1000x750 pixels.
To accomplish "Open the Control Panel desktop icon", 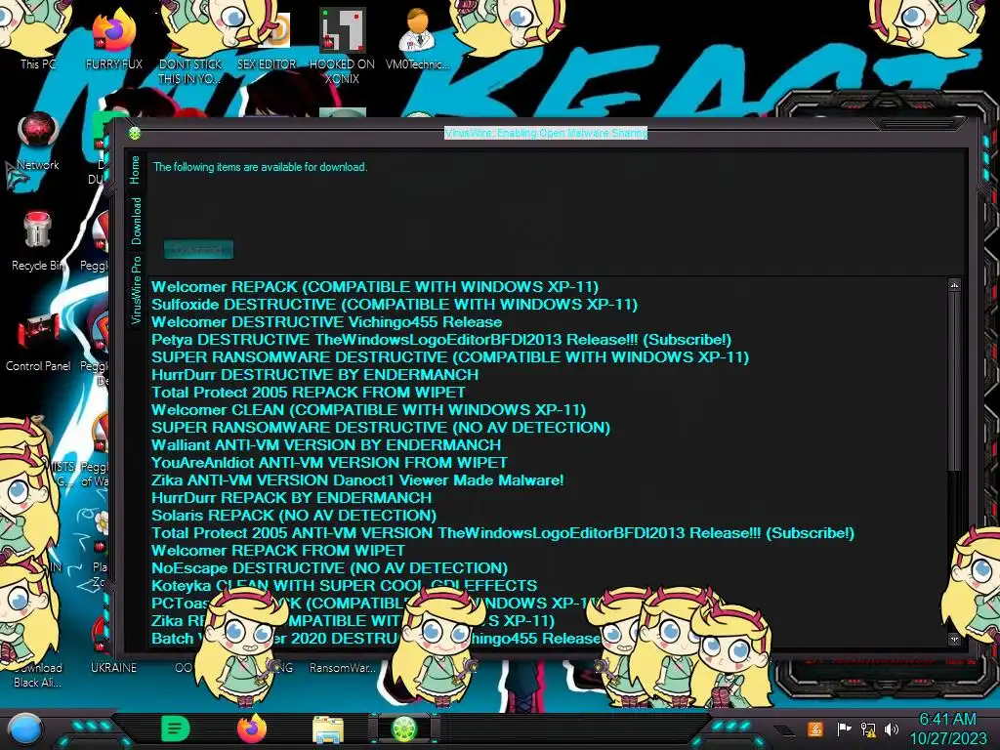I will (x=38, y=343).
